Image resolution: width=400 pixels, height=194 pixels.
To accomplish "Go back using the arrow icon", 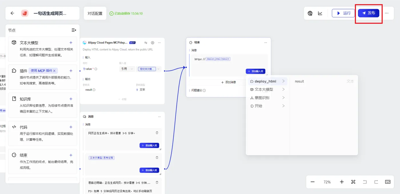I will coord(12,13).
